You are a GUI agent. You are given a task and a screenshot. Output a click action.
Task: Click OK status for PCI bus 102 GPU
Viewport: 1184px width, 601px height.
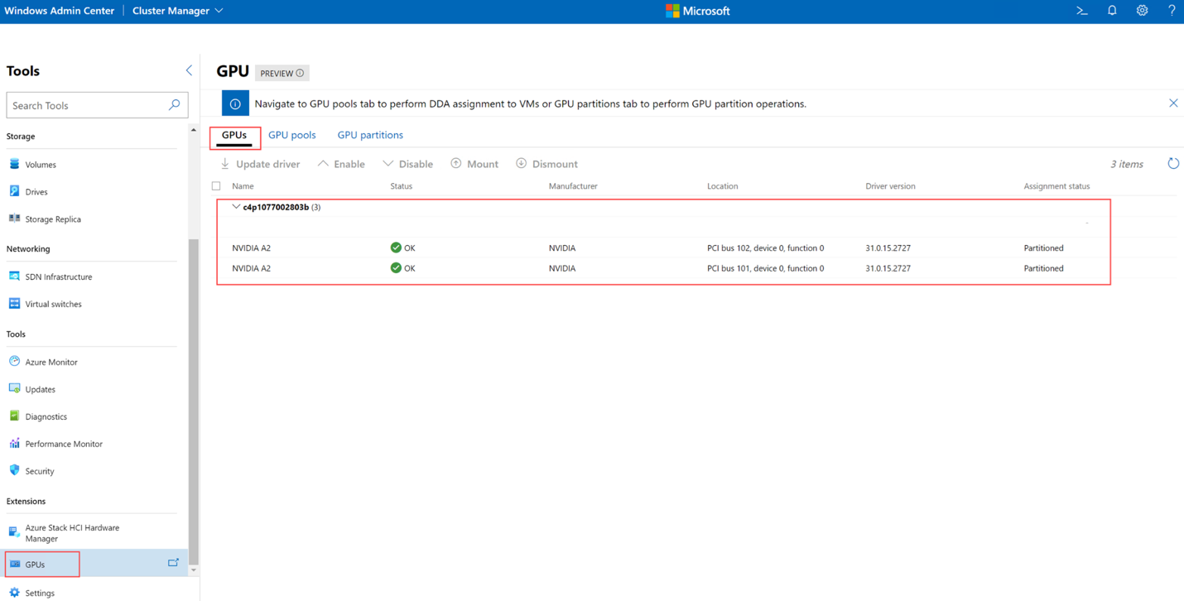tap(402, 248)
